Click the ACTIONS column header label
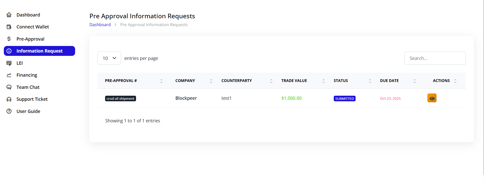This screenshot has width=484, height=181. (441, 81)
